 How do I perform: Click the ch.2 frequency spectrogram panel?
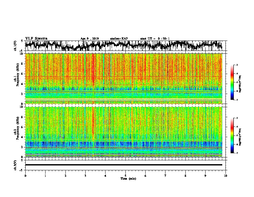124,132
